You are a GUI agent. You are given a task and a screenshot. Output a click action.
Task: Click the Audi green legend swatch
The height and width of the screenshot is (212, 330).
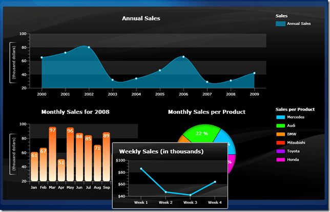[280, 126]
